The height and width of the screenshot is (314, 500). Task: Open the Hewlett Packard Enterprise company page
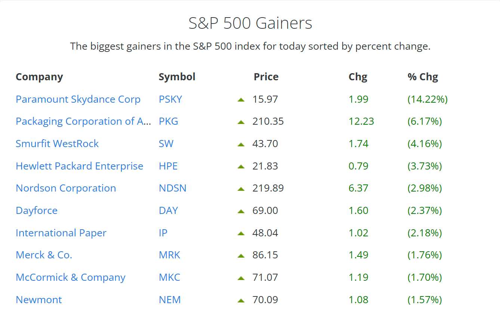pos(79,166)
